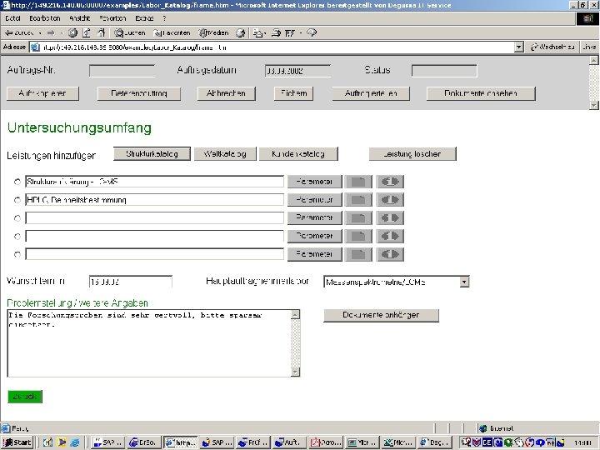This screenshot has height=450, width=600.
Task: Click the Refresh page icon
Action: [87, 32]
